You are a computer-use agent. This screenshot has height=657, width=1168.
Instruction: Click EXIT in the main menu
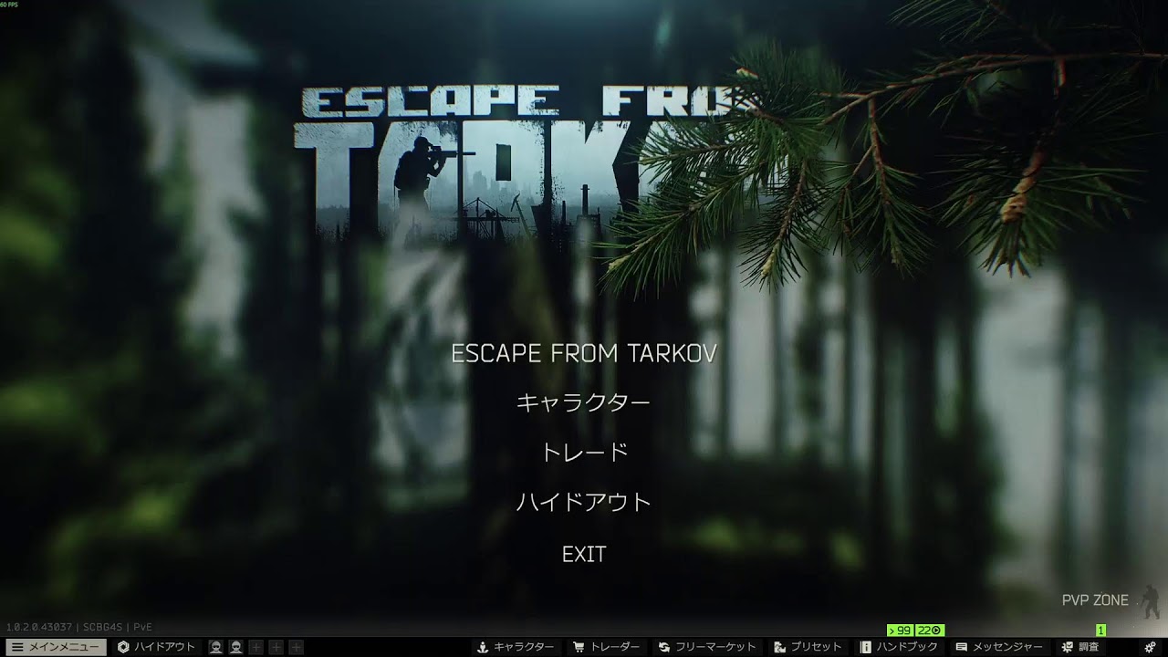click(x=584, y=554)
